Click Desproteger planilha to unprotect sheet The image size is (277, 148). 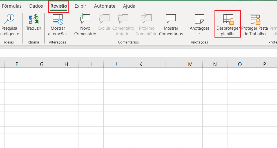pyautogui.click(x=228, y=25)
